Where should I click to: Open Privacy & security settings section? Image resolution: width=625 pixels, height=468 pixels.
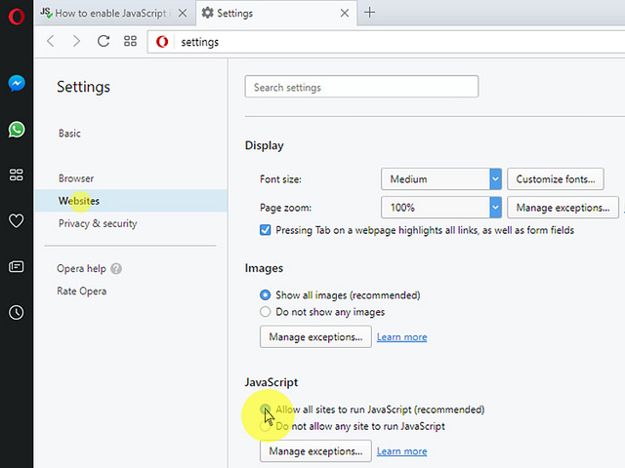tap(98, 223)
